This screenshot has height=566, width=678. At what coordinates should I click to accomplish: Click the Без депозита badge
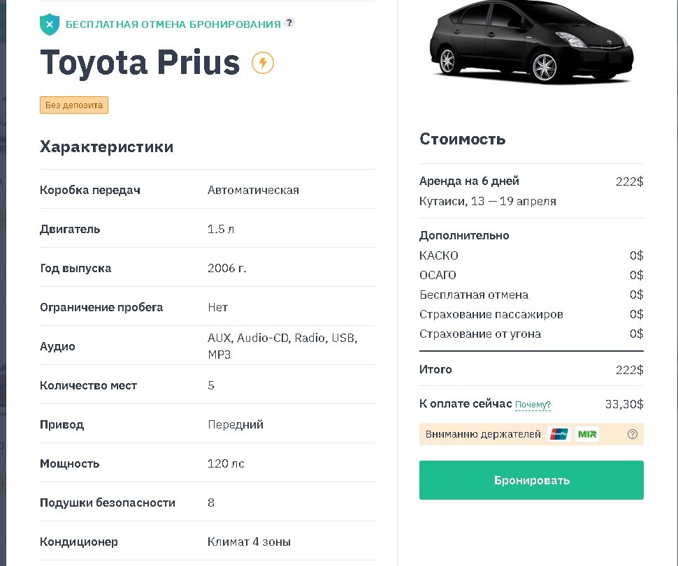[x=74, y=105]
